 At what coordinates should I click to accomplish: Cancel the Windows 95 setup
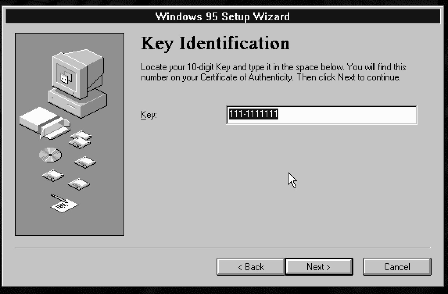pyautogui.click(x=397, y=267)
